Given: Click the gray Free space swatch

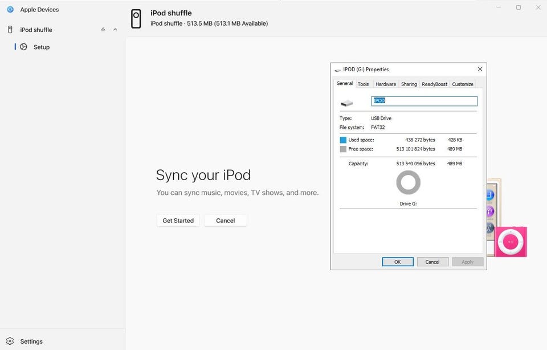Looking at the screenshot, I should [343, 149].
